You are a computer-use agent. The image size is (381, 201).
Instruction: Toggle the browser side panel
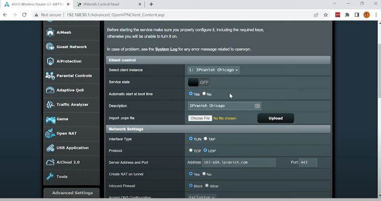tap(357, 15)
